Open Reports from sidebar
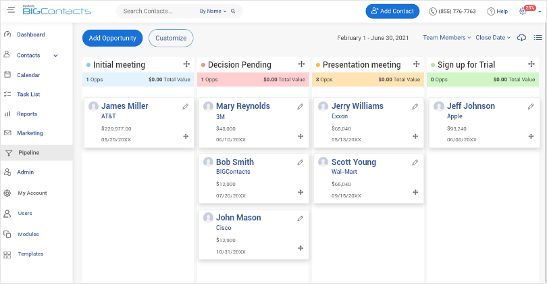 coord(27,114)
